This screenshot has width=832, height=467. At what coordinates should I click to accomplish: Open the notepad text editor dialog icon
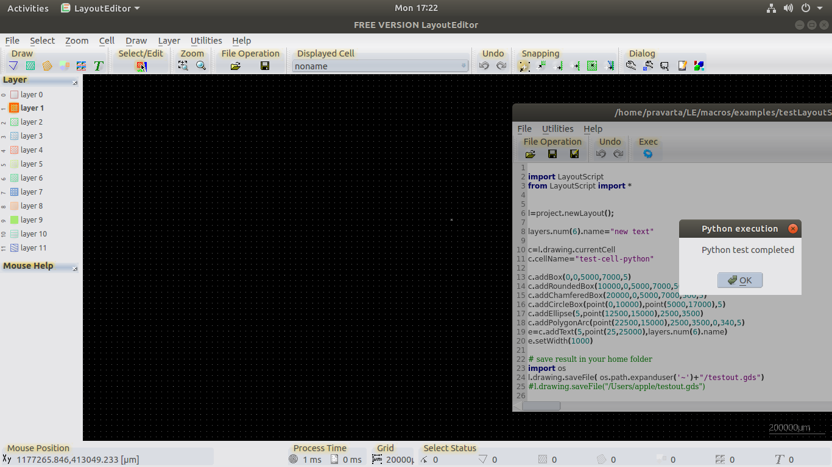(682, 66)
